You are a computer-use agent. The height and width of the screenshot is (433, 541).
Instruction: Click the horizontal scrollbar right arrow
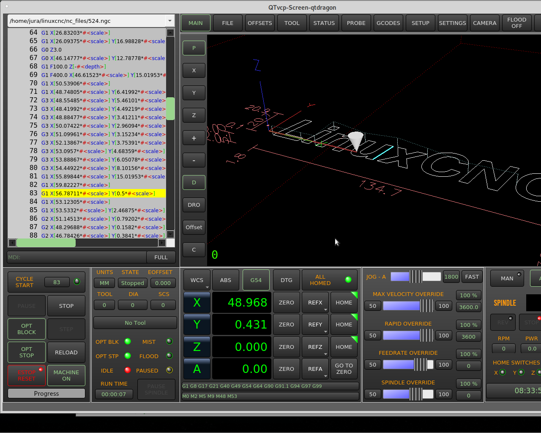pyautogui.click(x=162, y=243)
